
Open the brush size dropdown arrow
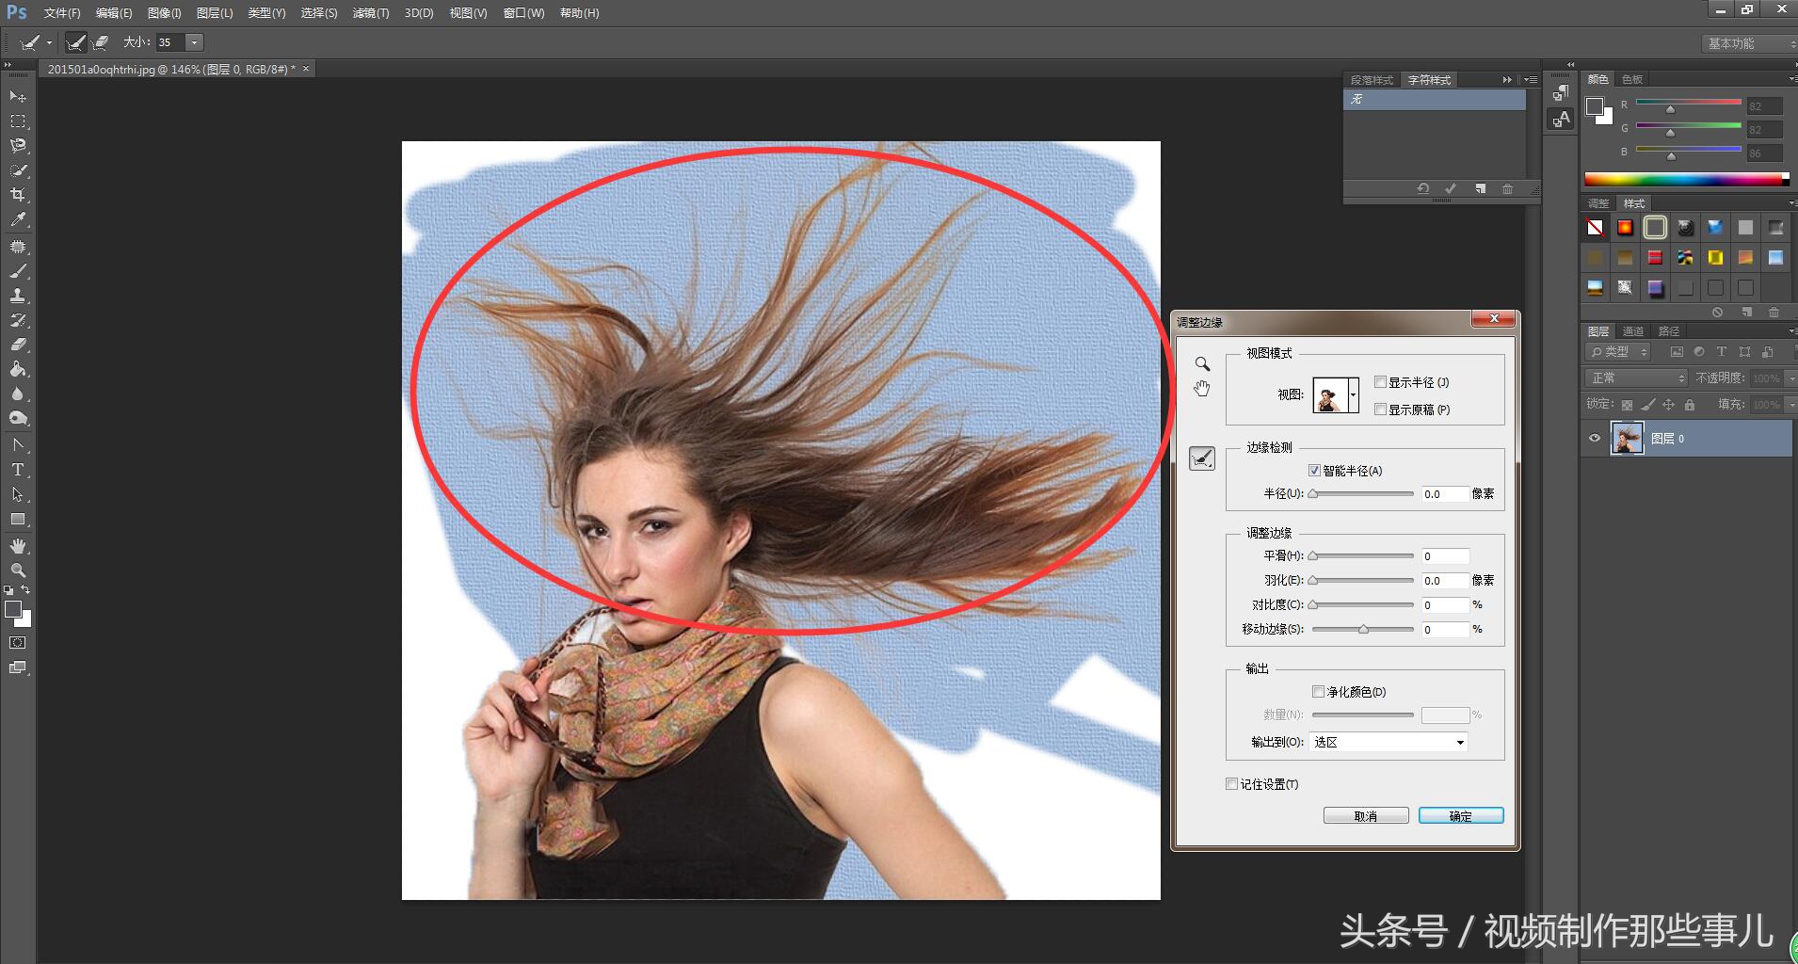(x=194, y=42)
